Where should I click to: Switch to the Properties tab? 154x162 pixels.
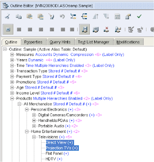(33, 42)
